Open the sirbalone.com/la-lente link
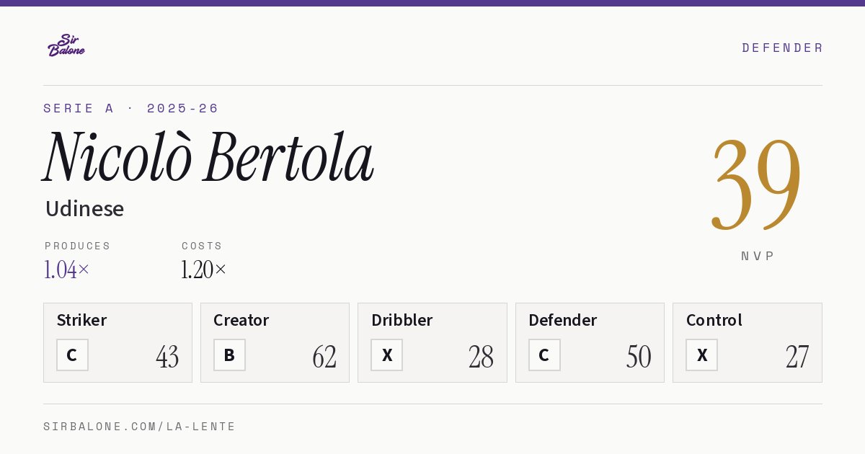 140,427
